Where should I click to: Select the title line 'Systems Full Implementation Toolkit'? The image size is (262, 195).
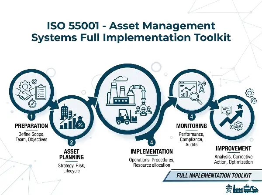click(x=131, y=37)
